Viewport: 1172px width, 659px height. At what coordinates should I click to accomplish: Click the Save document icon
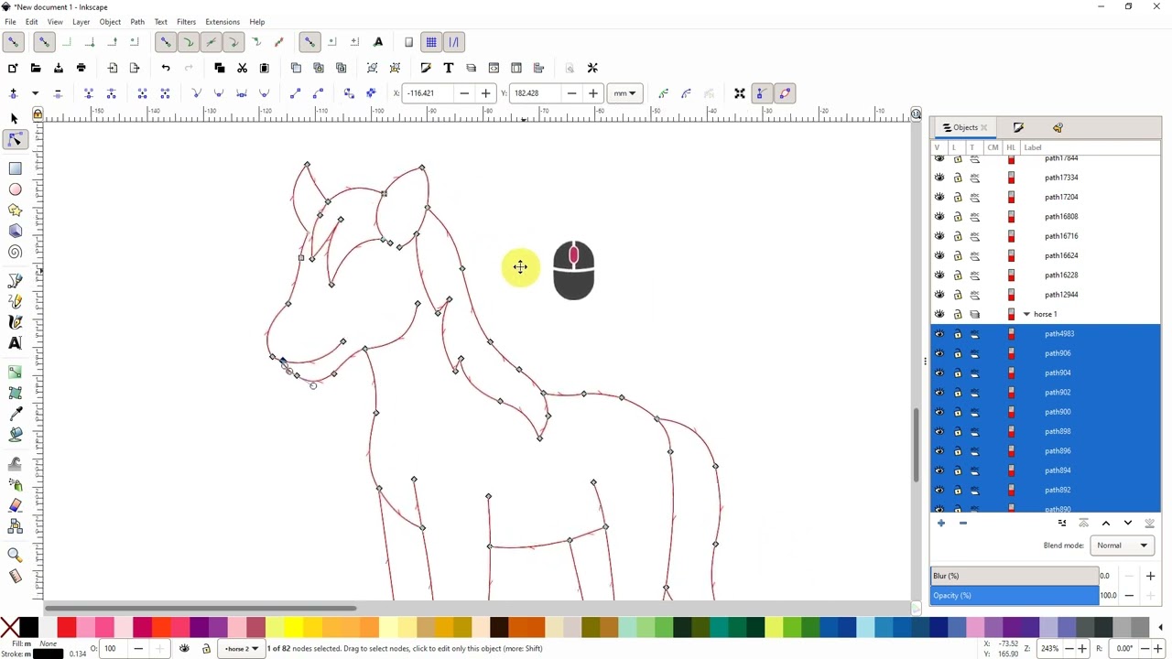point(59,68)
